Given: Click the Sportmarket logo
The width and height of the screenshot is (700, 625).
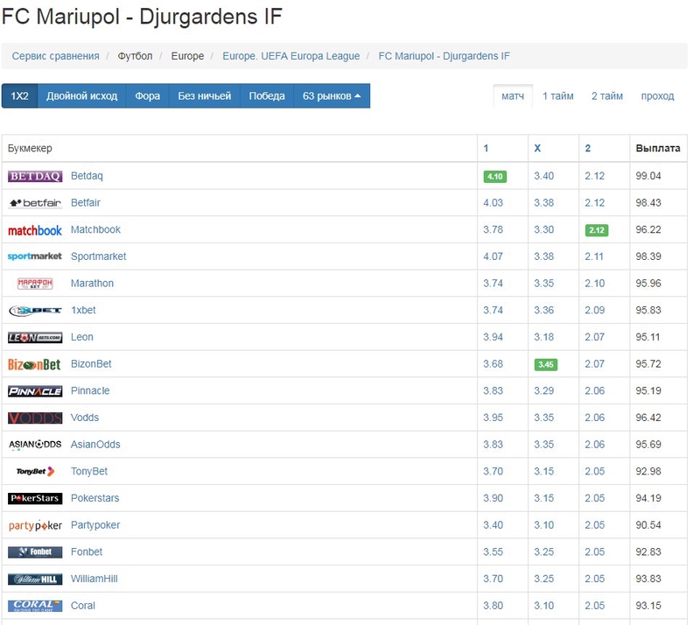Looking at the screenshot, I should [x=35, y=256].
